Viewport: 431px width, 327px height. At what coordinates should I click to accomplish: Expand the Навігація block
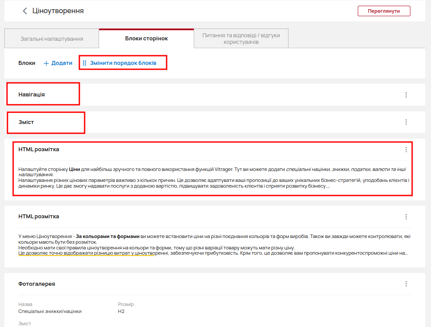pyautogui.click(x=32, y=94)
